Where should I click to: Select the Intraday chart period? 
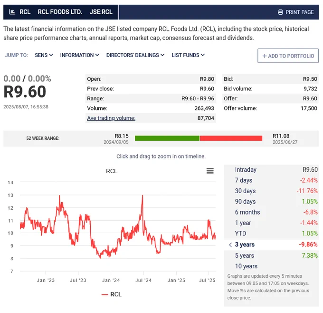point(271,170)
